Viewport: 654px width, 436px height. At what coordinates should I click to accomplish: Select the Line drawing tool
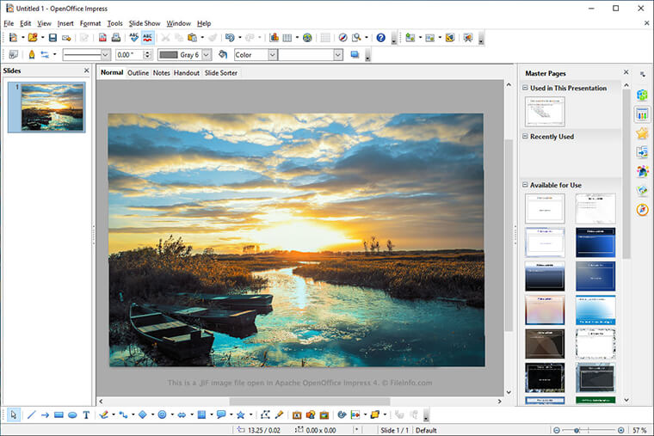tap(32, 415)
